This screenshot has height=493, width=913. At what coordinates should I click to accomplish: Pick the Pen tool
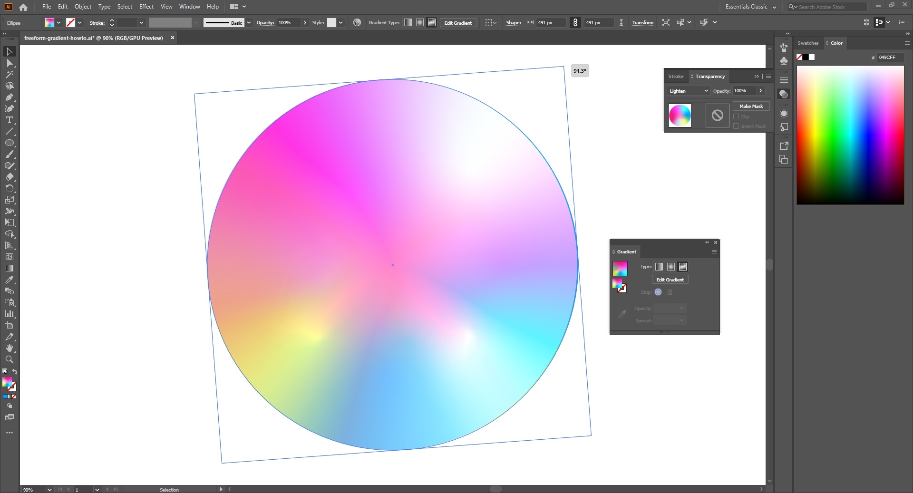[9, 98]
